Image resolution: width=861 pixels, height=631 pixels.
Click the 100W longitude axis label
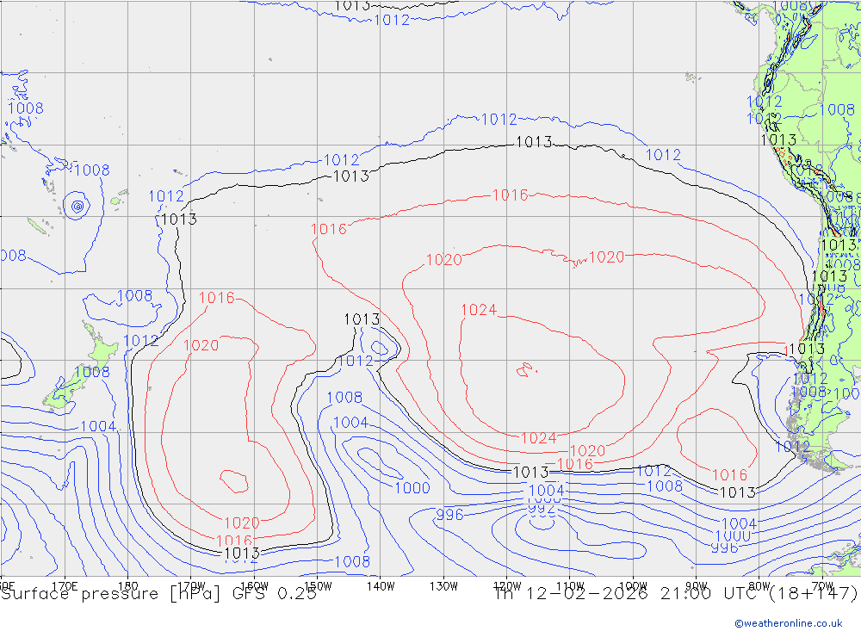pyautogui.click(x=633, y=586)
